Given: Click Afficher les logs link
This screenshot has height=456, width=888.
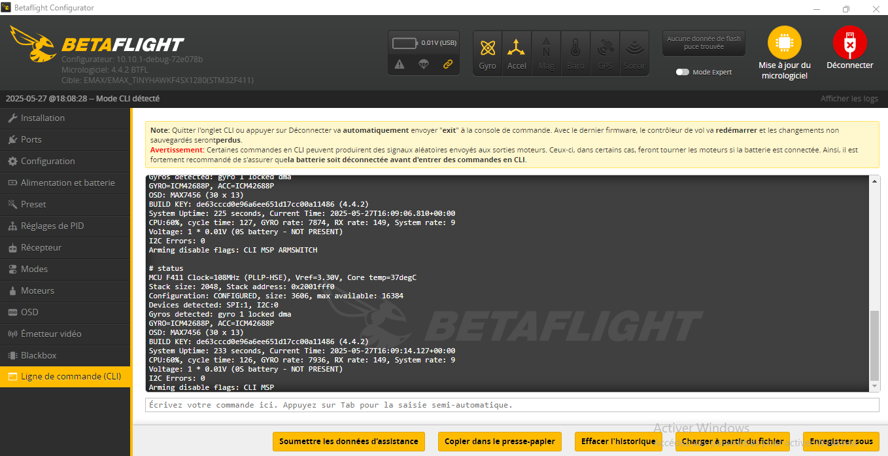Looking at the screenshot, I should click(x=849, y=99).
